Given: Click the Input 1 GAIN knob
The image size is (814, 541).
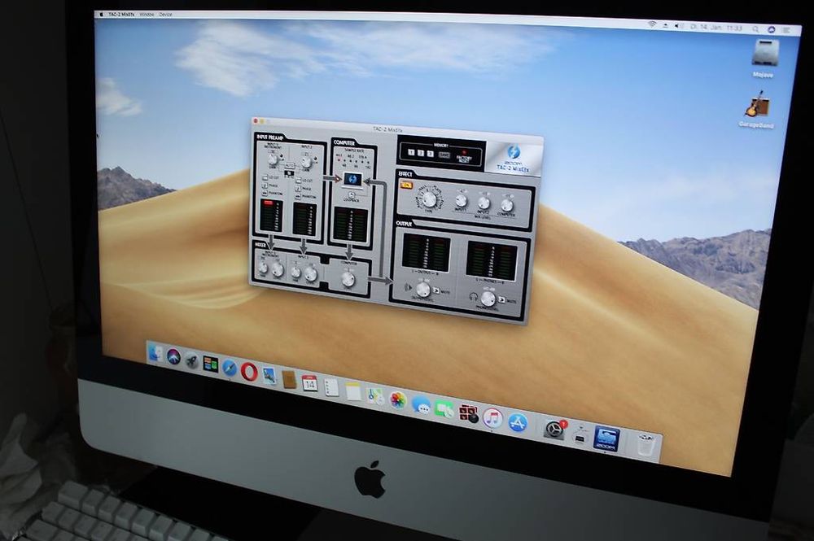Looking at the screenshot, I should (x=273, y=159).
